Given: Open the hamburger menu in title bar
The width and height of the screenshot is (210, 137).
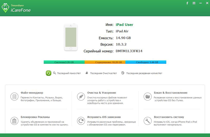Looking at the screenshot, I should 194,3.
